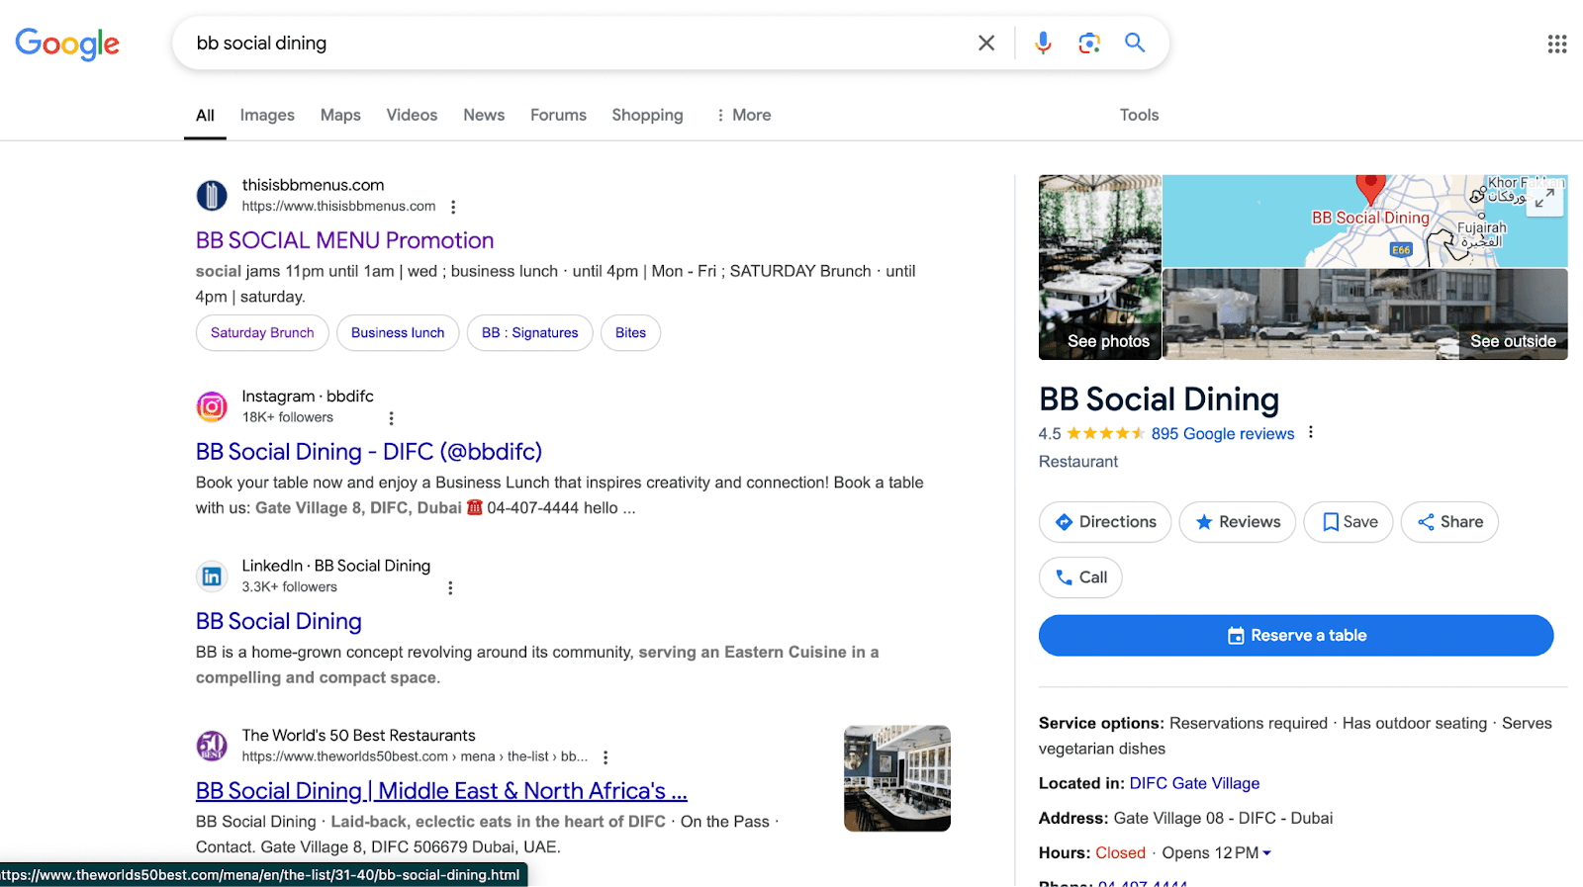
Task: Click the red map pin marker
Action: (1370, 188)
